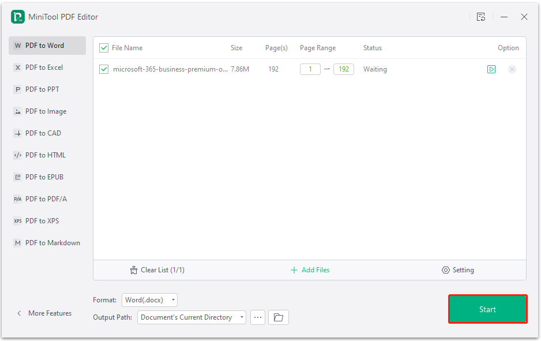541x341 pixels.
Task: Click the HTML code icon in sidebar
Action: coord(18,155)
